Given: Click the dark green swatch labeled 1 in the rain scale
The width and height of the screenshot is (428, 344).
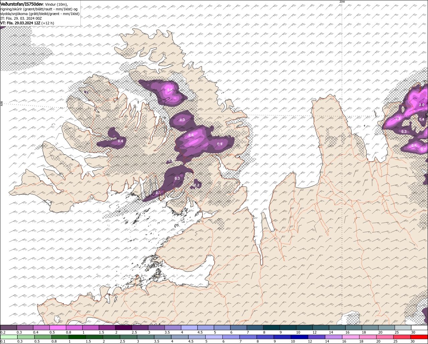Looking at the screenshot, I should point(77,337).
